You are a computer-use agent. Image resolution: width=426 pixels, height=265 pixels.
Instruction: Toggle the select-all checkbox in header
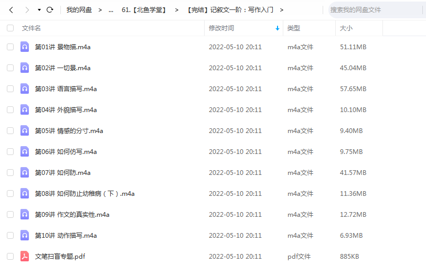click(10, 28)
